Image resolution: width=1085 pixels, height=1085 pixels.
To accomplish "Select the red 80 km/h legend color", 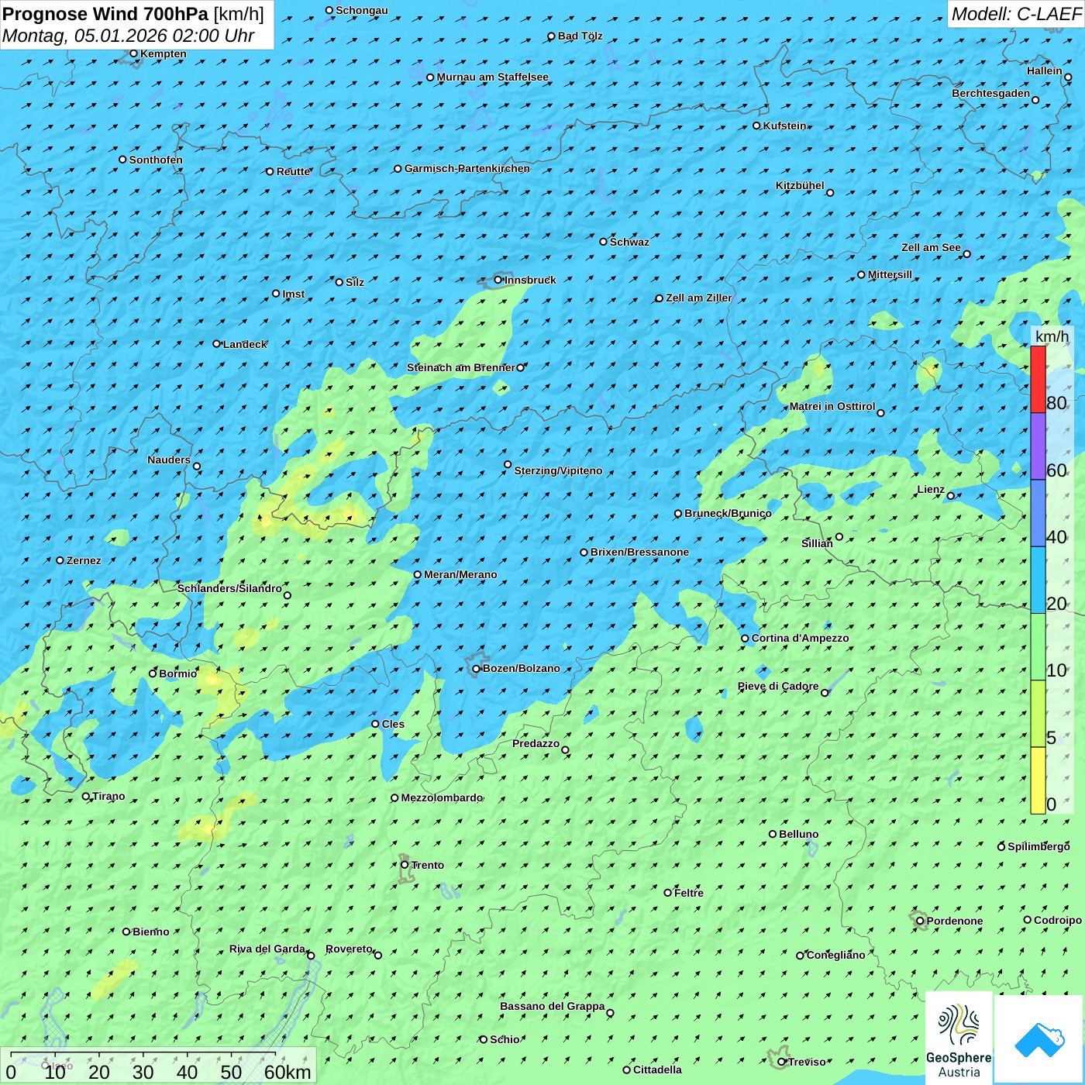I will pos(1038,380).
